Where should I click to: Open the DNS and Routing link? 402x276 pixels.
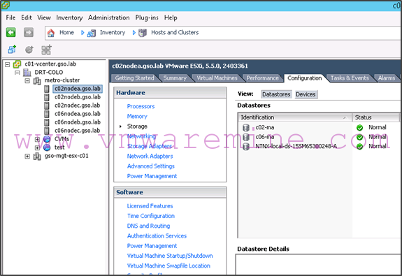coord(148,226)
